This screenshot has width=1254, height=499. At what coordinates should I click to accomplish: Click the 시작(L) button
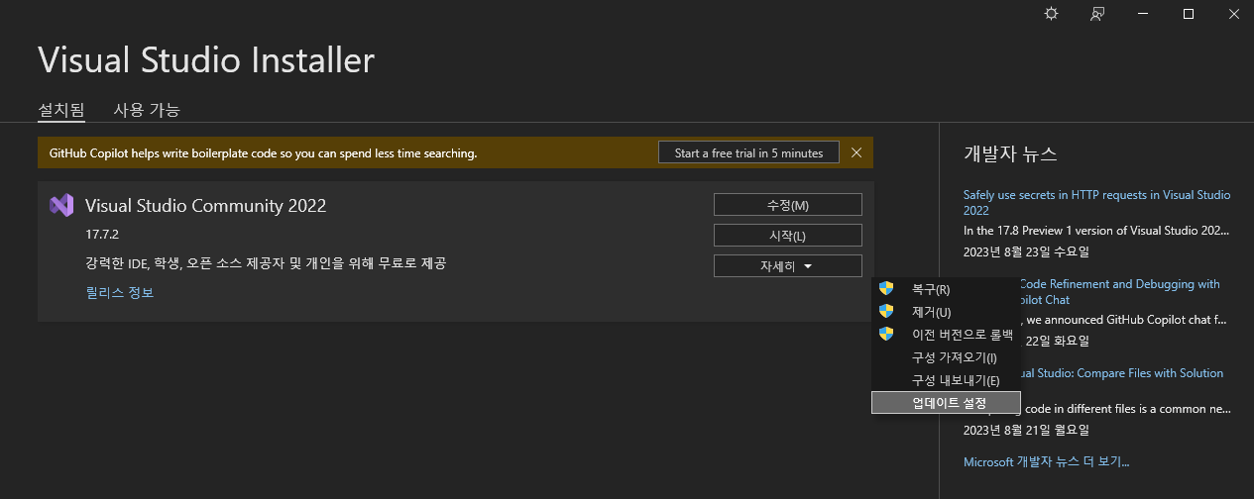(787, 236)
